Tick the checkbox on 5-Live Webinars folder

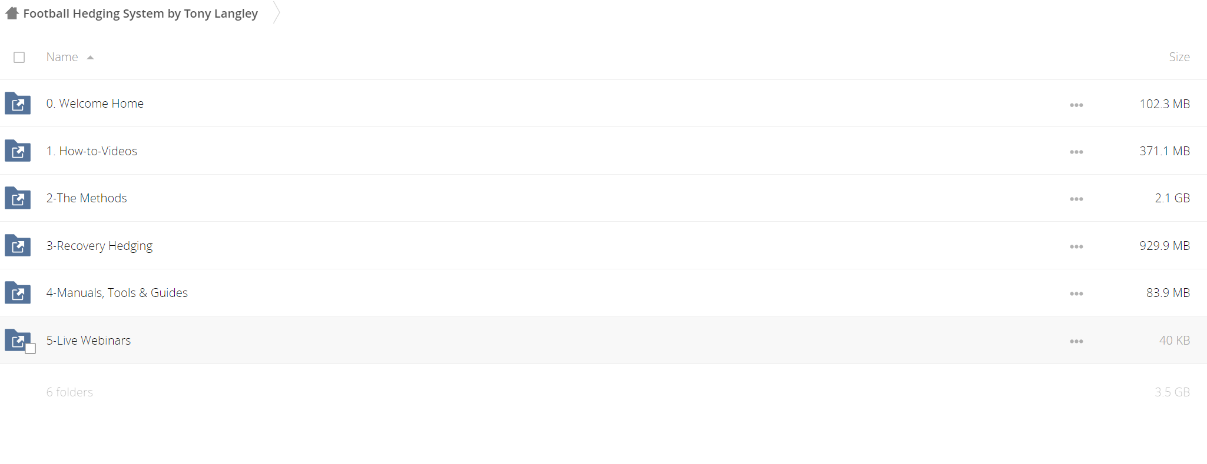coord(31,349)
